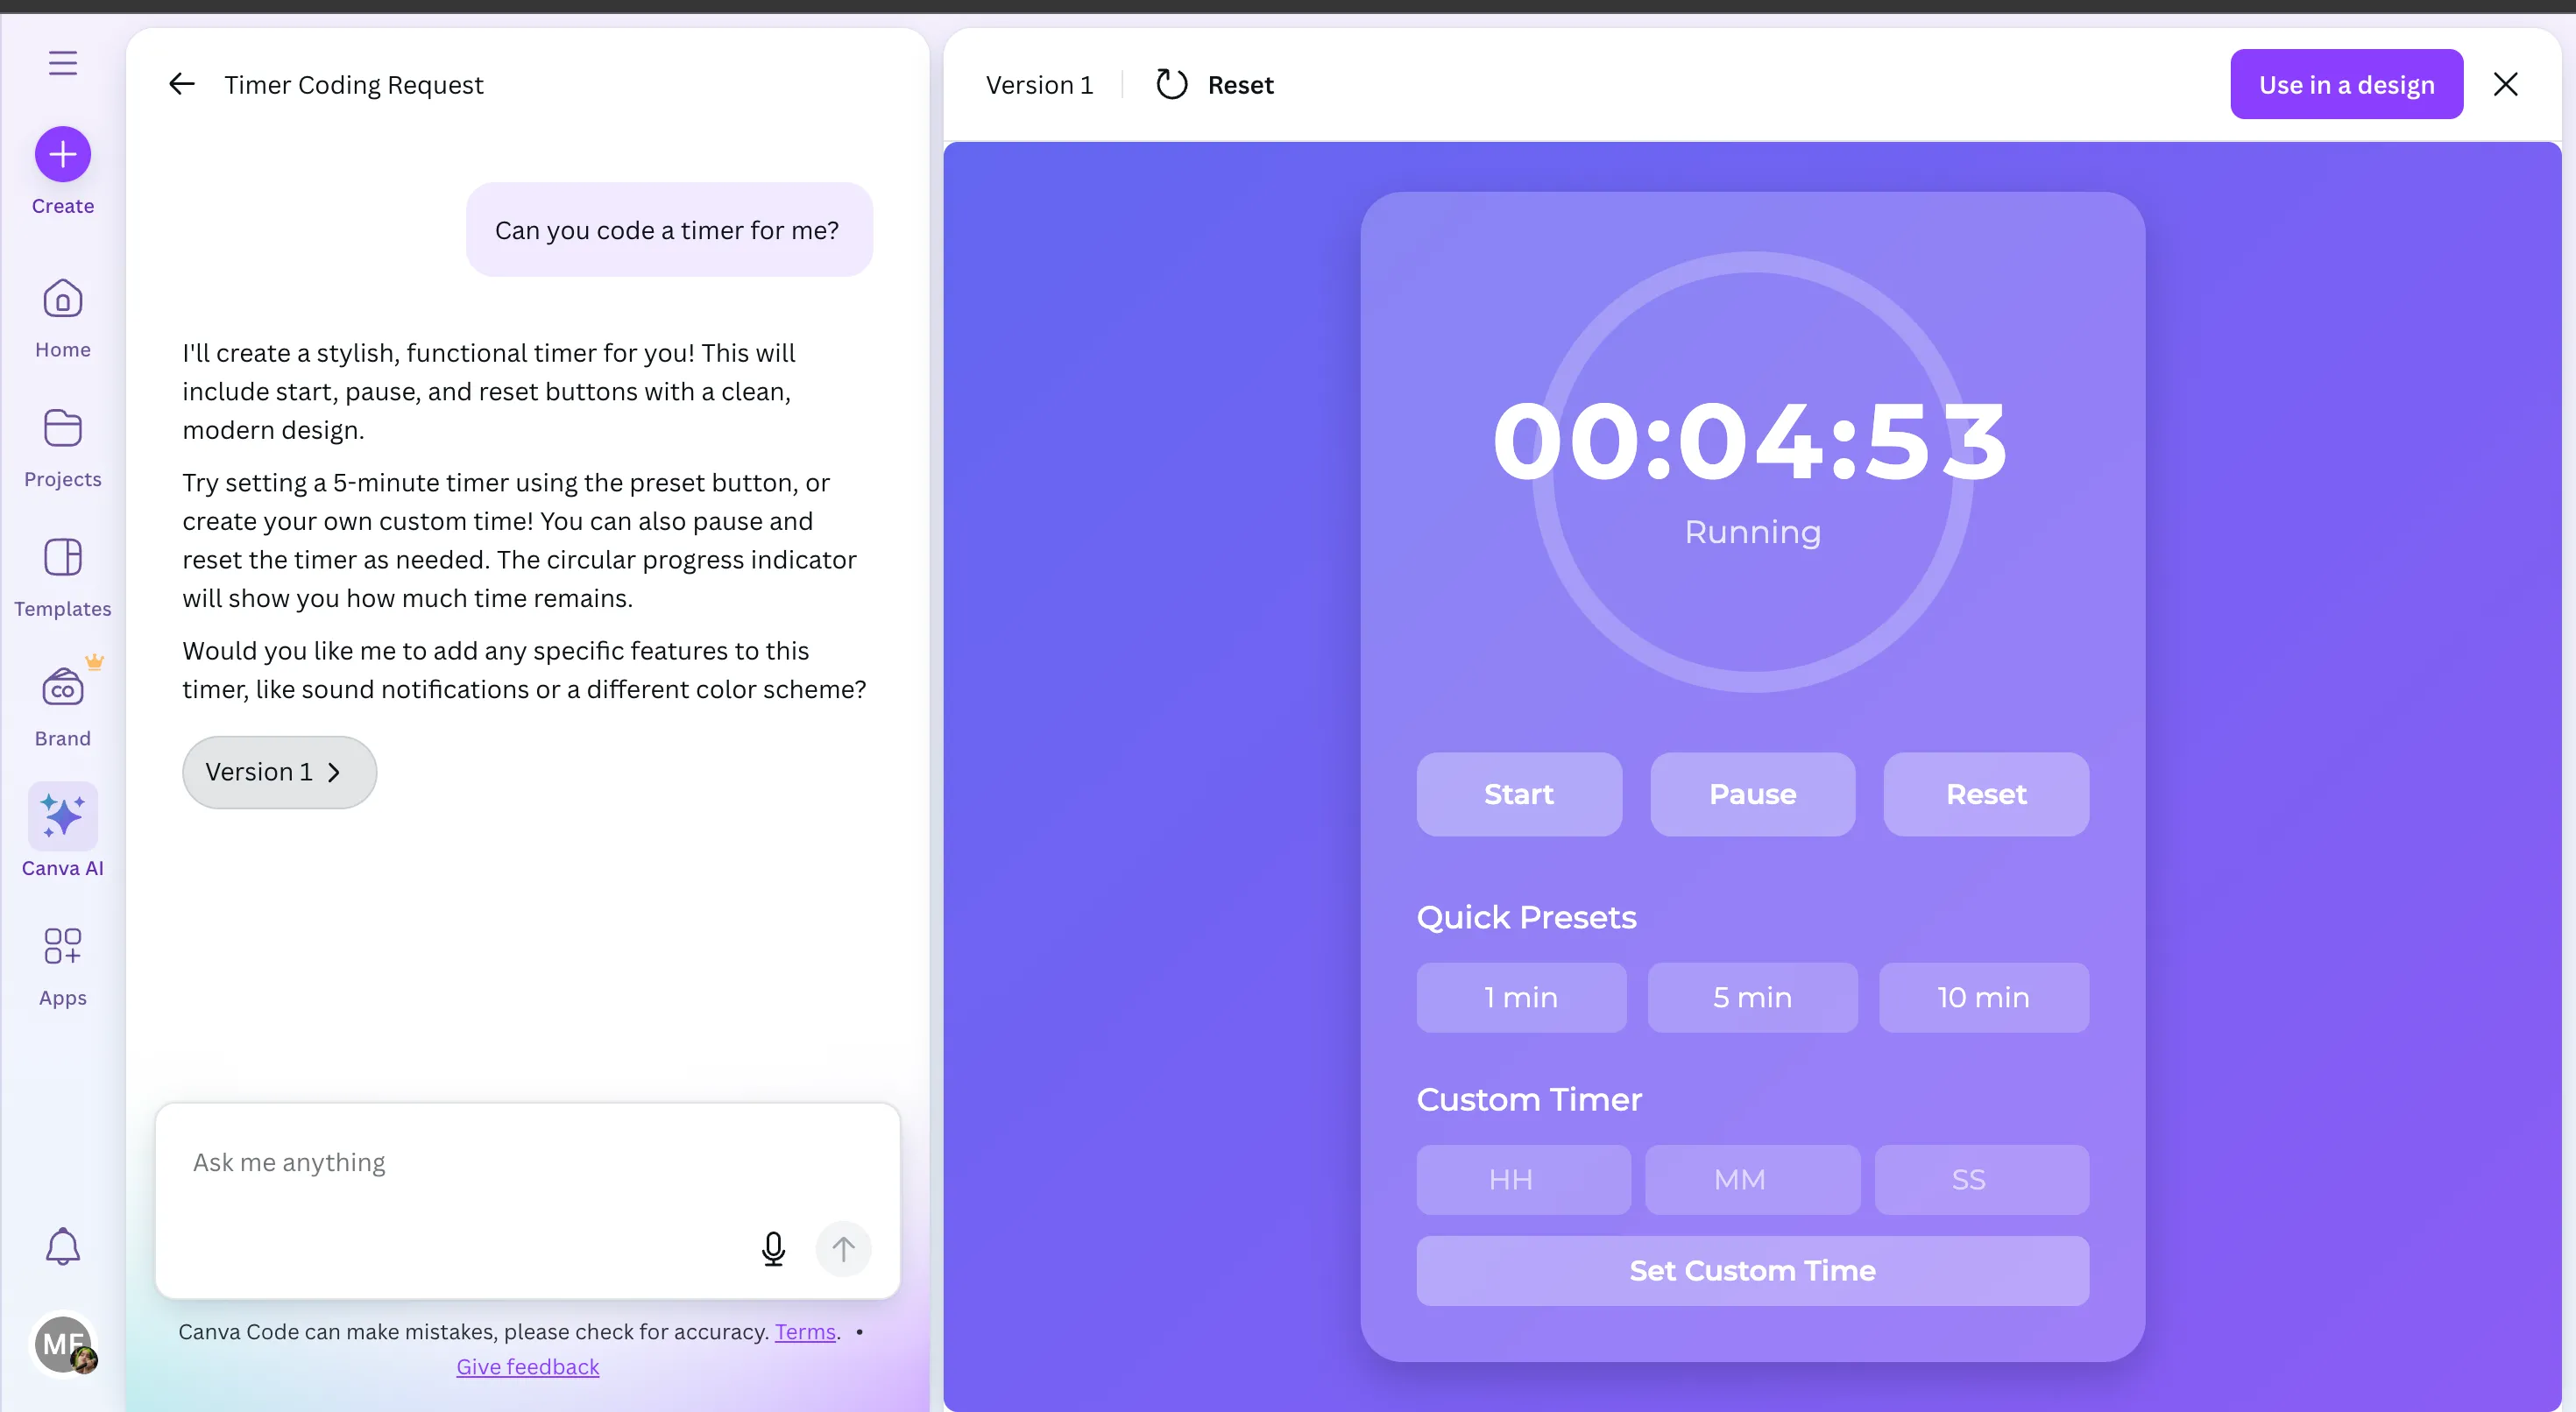Click the SS seconds input field

1982,1179
